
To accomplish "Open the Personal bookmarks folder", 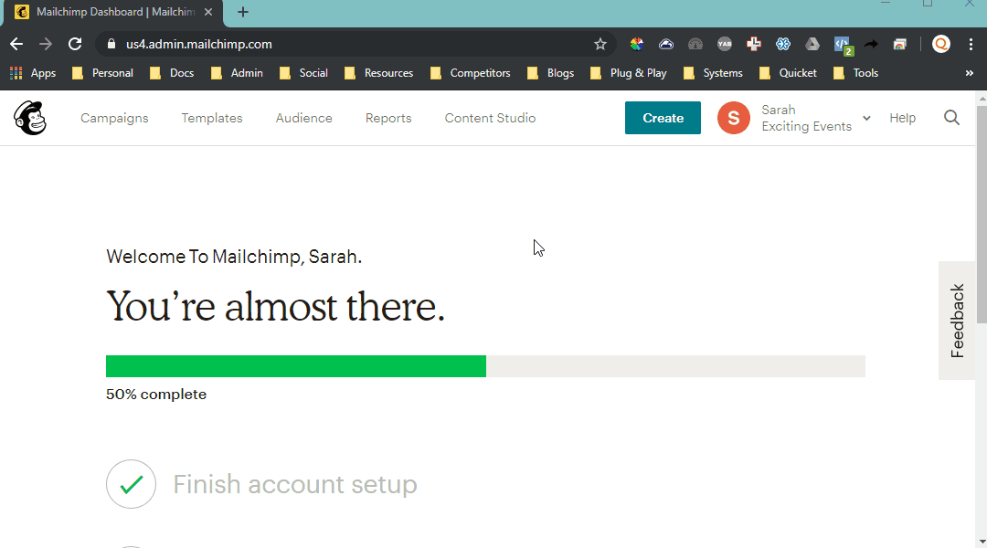I will click(102, 73).
